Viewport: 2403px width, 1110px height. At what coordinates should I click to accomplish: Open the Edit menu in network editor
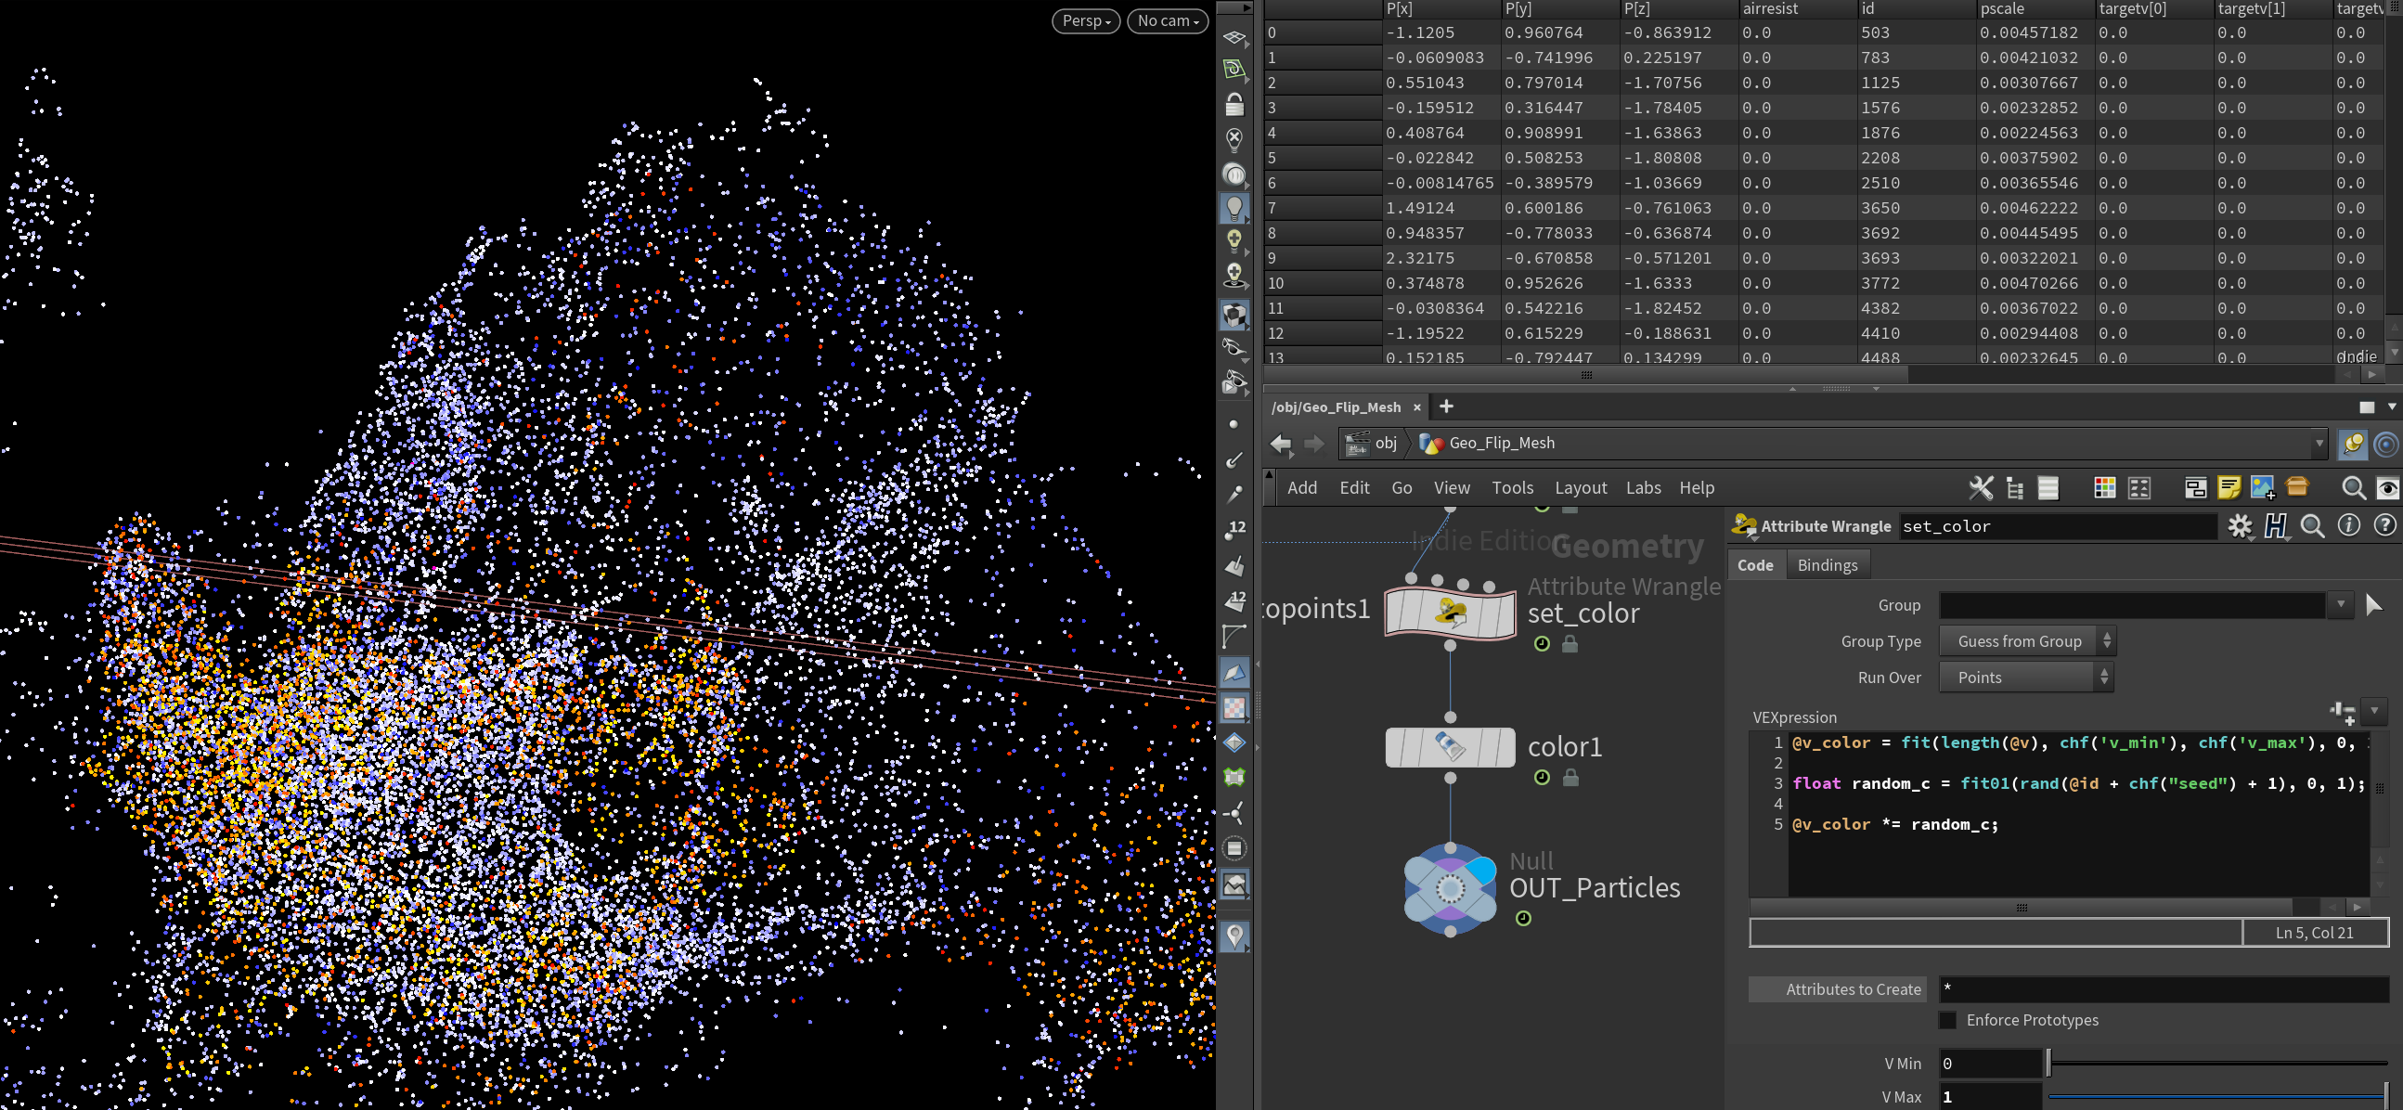coord(1354,488)
